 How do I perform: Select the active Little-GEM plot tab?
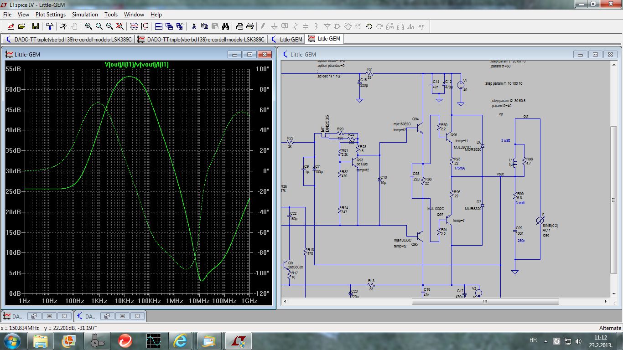click(324, 39)
